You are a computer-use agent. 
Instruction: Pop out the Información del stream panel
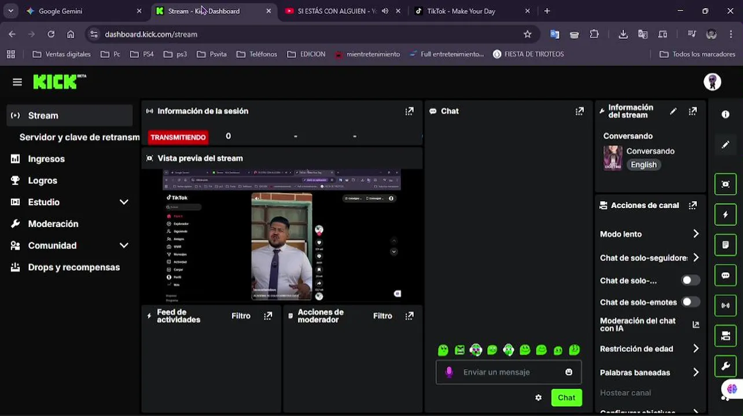point(693,111)
